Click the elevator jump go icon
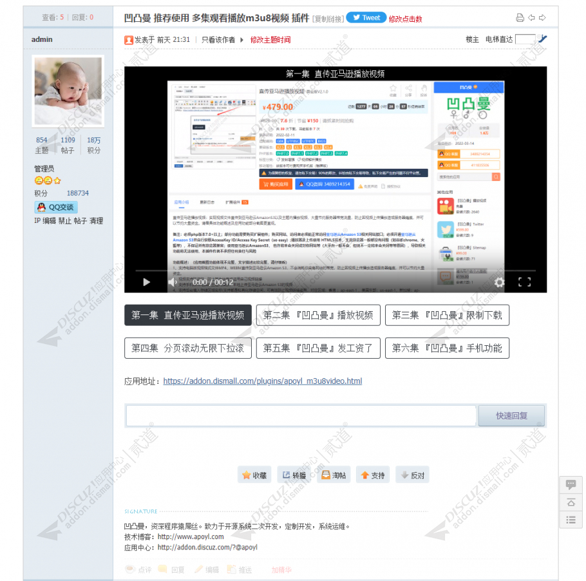Viewport: 586px width, 581px height. tap(542, 39)
